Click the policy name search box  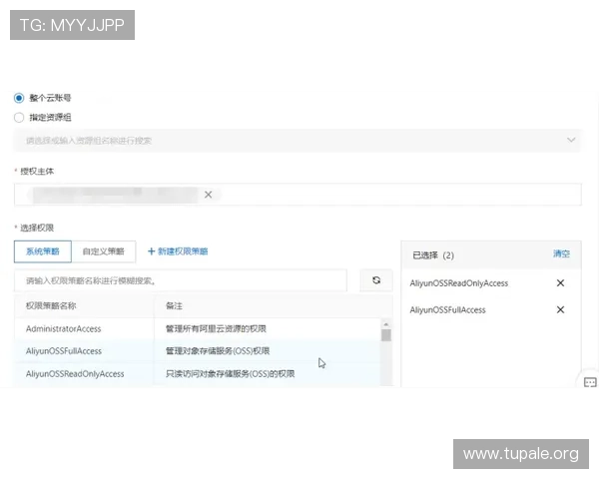tap(181, 280)
